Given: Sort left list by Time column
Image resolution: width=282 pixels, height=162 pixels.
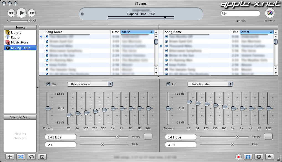Looking at the screenshot, I should 115,32.
